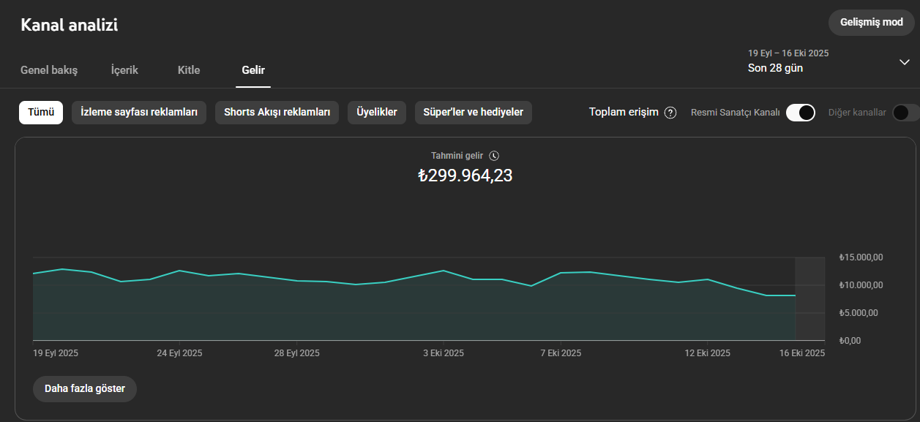Screen dimensions: 920x422
Task: Select the Kitle tab
Action: (x=189, y=70)
